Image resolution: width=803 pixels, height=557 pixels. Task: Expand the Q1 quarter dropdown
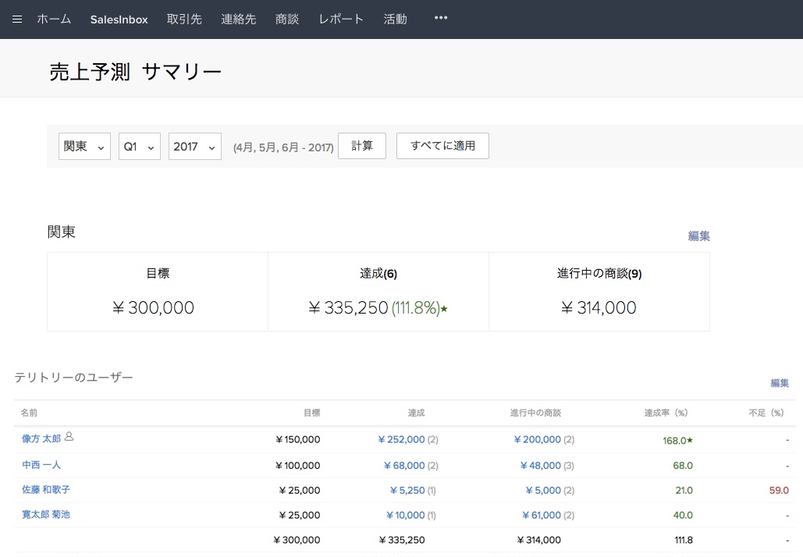tap(140, 147)
